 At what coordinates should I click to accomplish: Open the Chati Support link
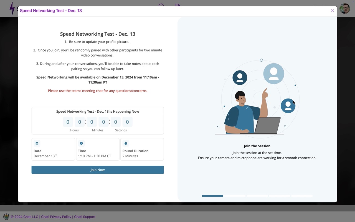85,217
